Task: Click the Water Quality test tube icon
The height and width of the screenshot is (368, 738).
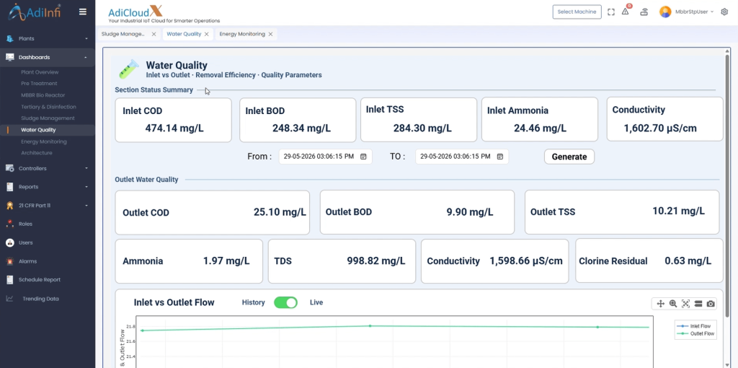Action: point(129,69)
